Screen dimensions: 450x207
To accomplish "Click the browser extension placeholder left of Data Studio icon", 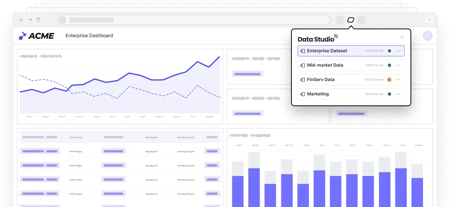I will (x=340, y=20).
